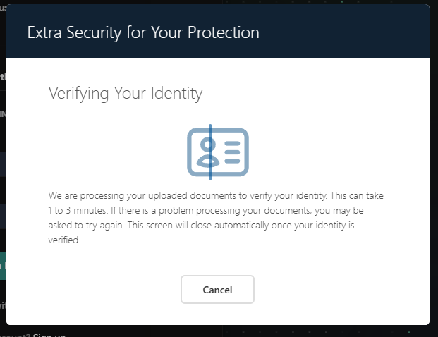Screen dimensions: 438x337
Task: Click the word "Protection" in dialog title
Action: (226, 32)
